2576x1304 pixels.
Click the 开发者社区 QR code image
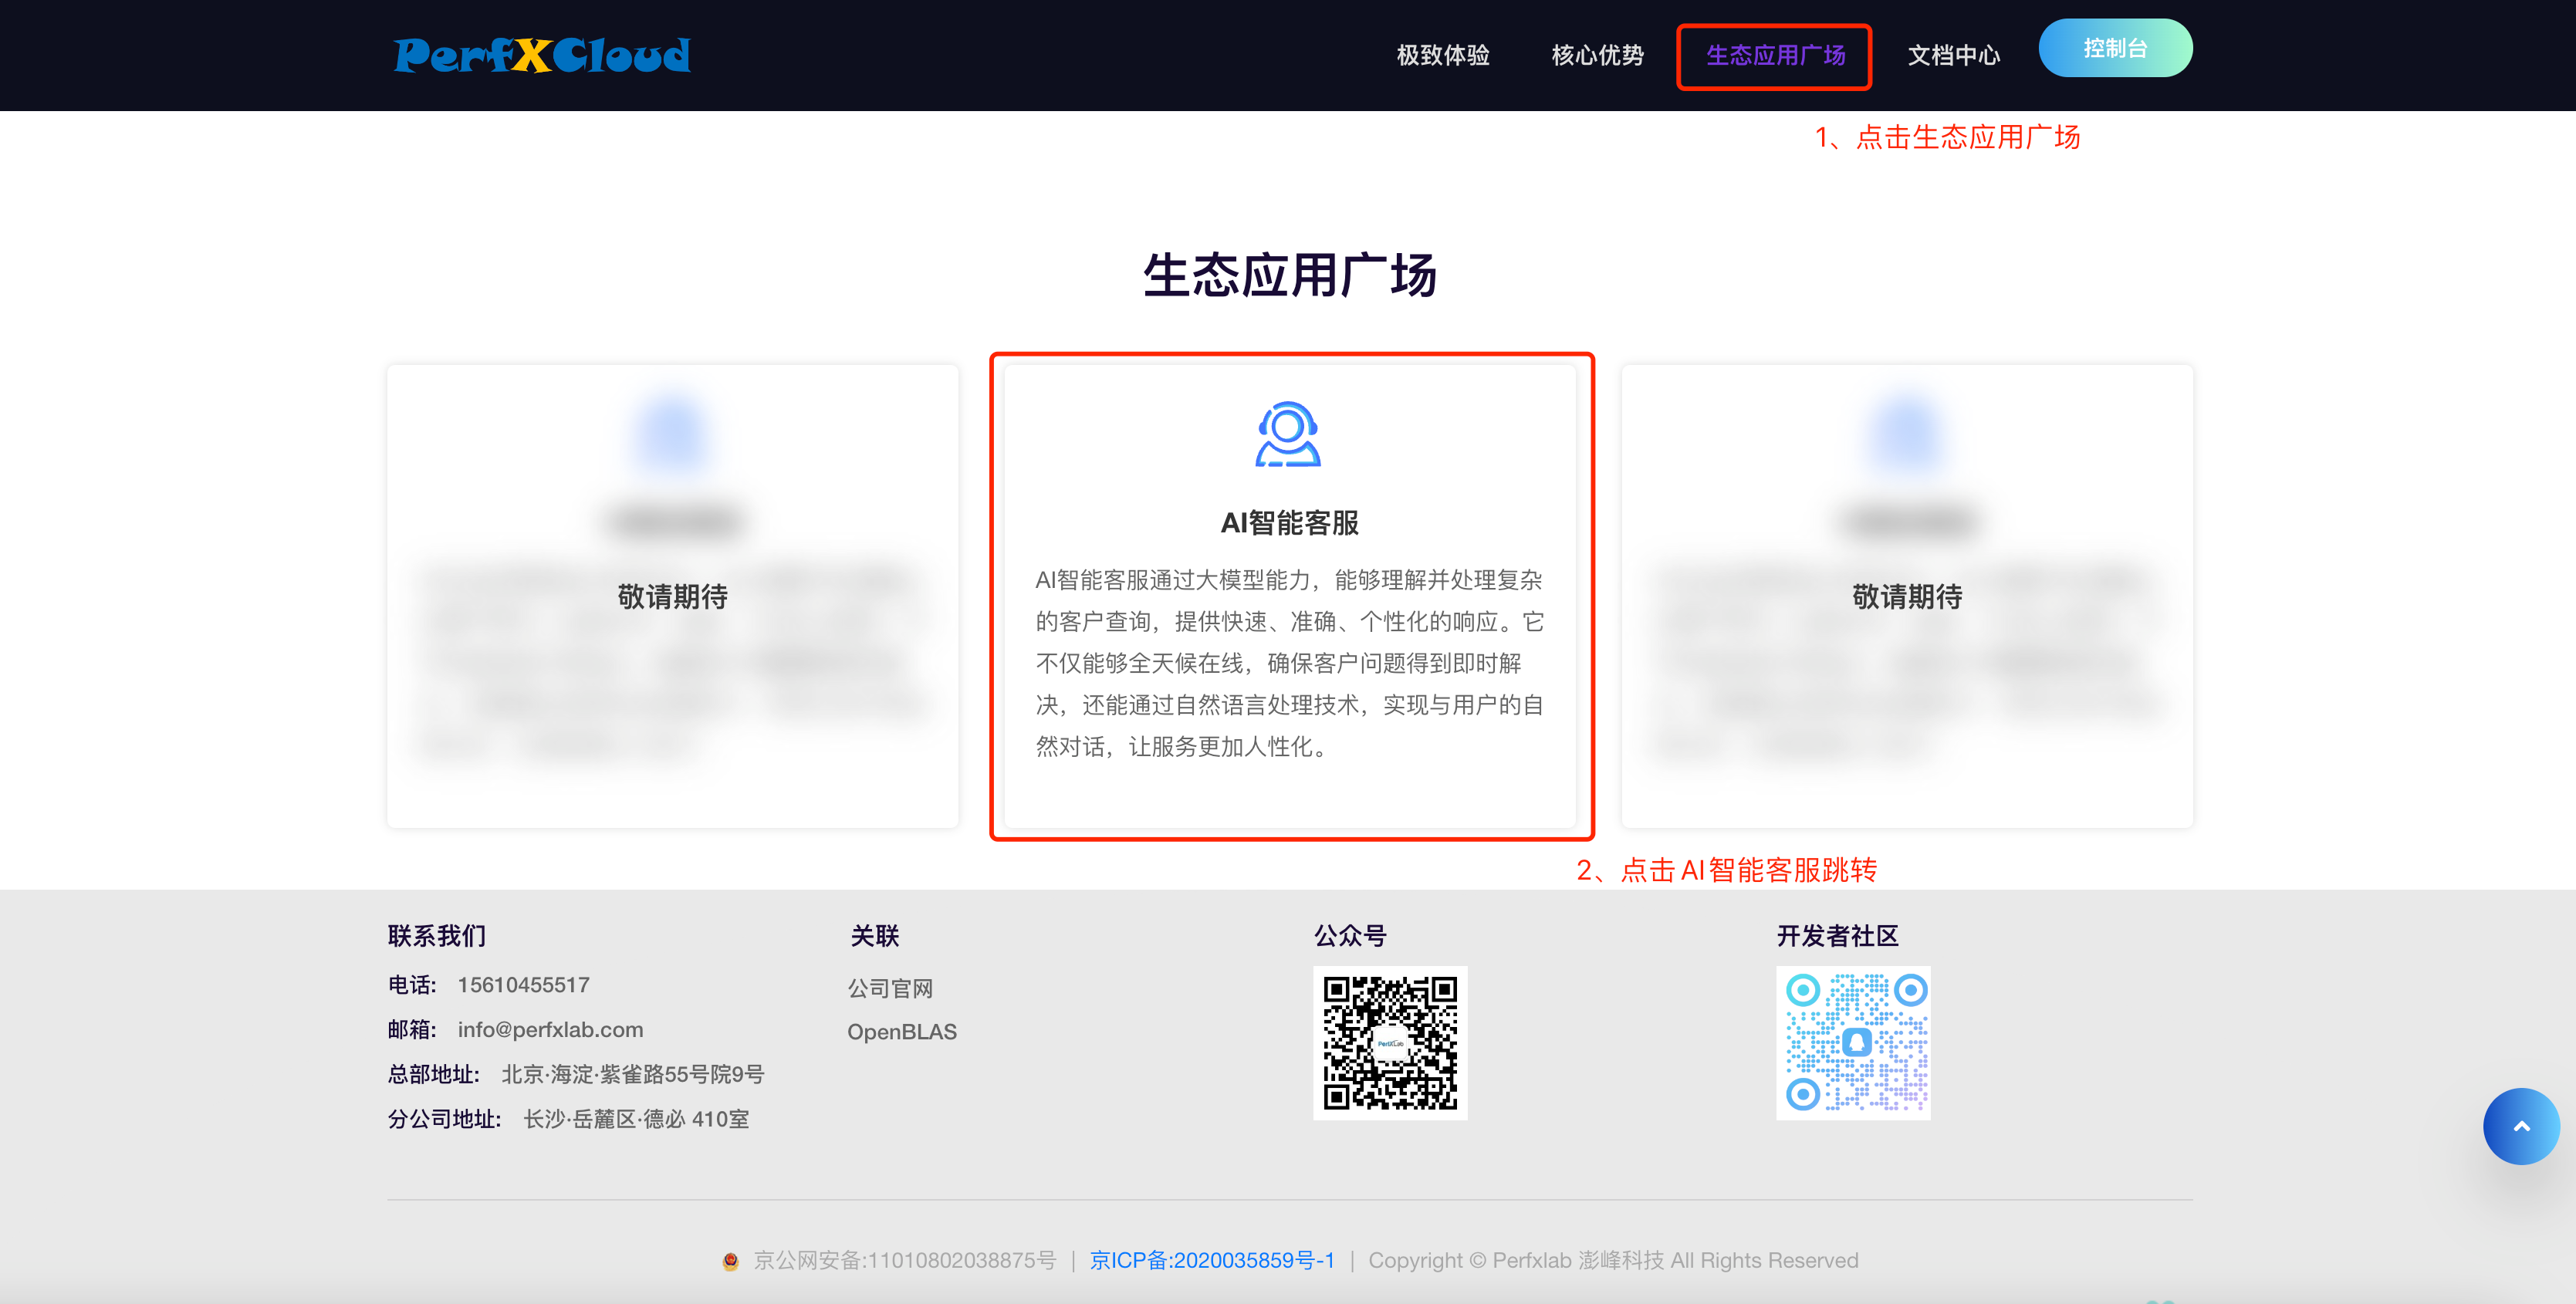coord(1853,1043)
